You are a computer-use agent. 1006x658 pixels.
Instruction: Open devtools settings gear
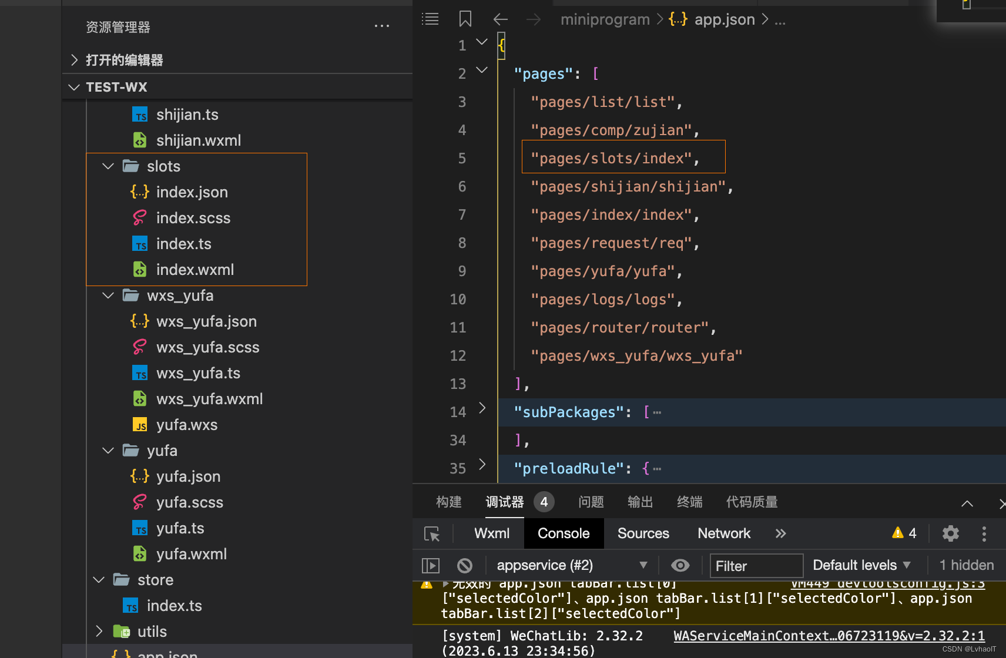(950, 533)
